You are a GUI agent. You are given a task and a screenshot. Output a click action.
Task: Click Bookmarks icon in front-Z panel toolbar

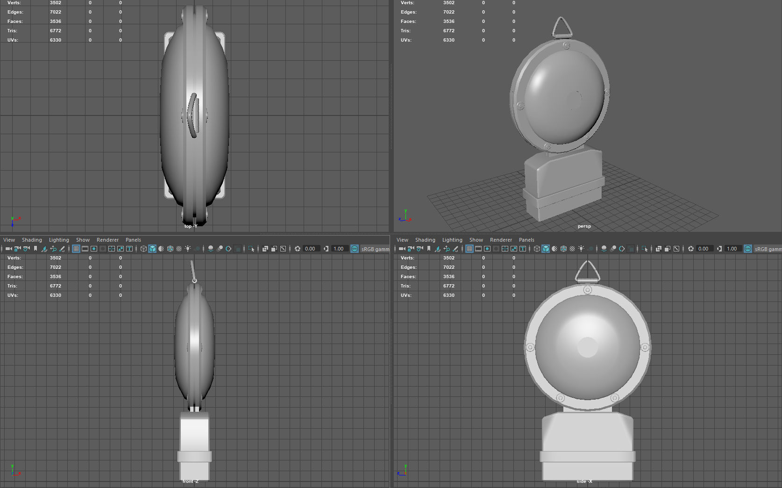35,249
